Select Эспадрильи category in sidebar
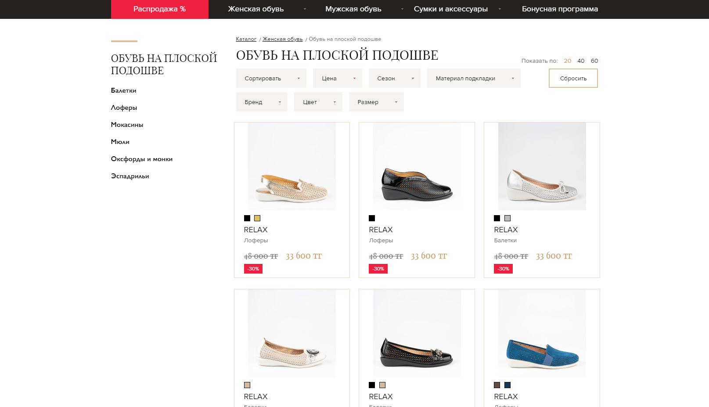The image size is (709, 407). click(x=130, y=176)
